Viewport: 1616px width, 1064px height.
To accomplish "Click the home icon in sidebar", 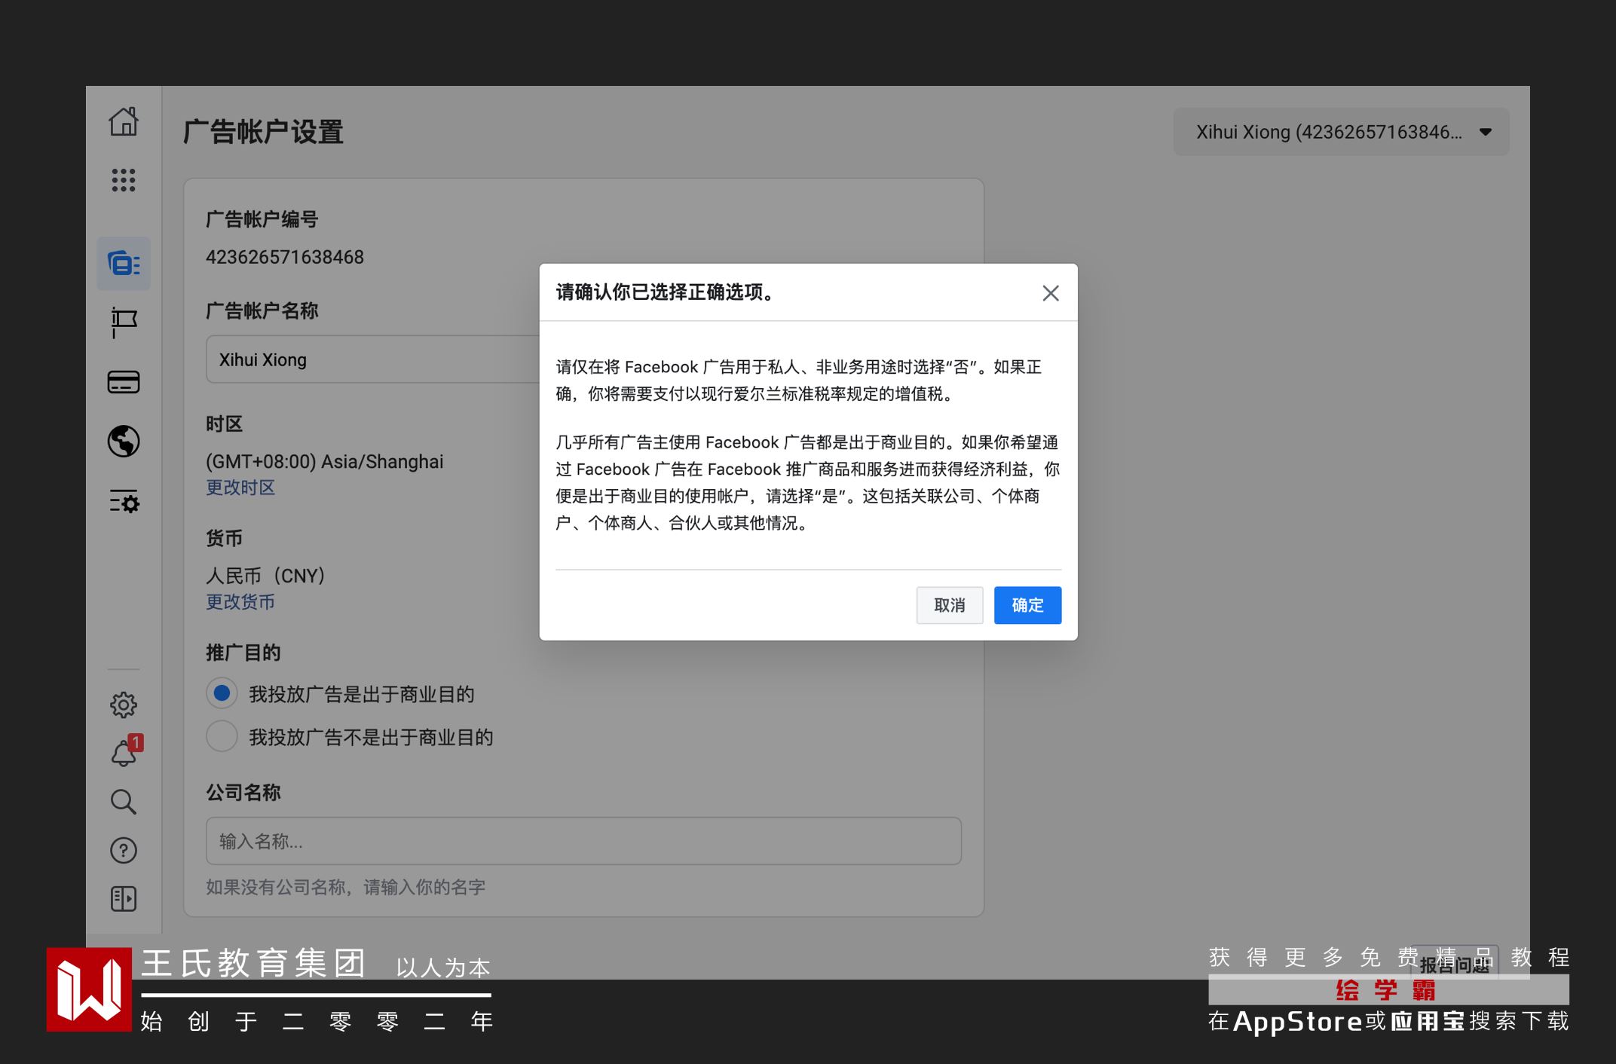I will 124,121.
